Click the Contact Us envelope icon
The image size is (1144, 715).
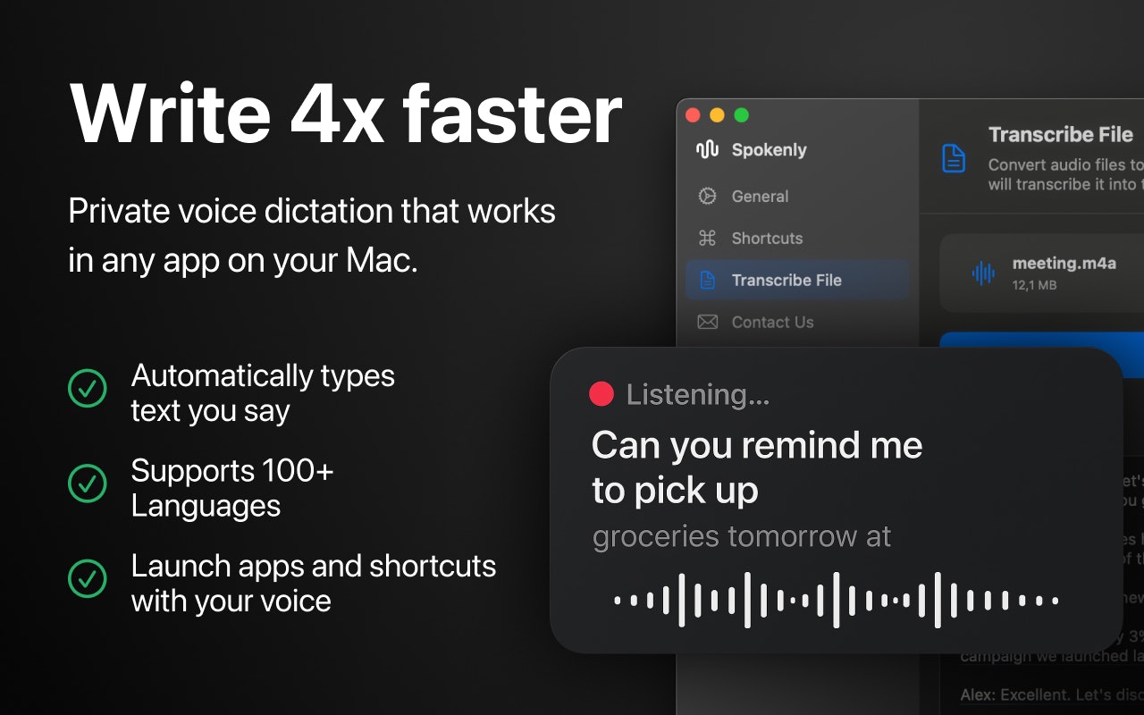click(707, 323)
